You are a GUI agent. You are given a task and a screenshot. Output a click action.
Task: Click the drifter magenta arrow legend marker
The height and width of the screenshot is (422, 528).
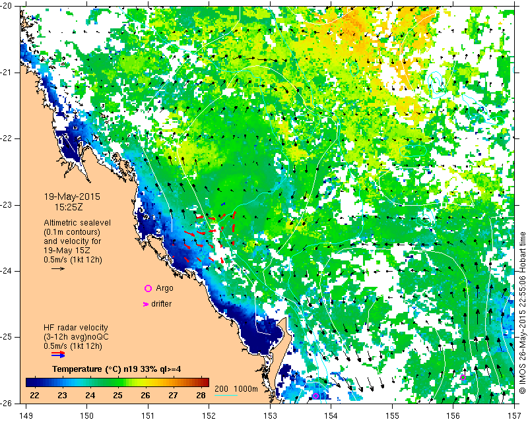tap(145, 304)
